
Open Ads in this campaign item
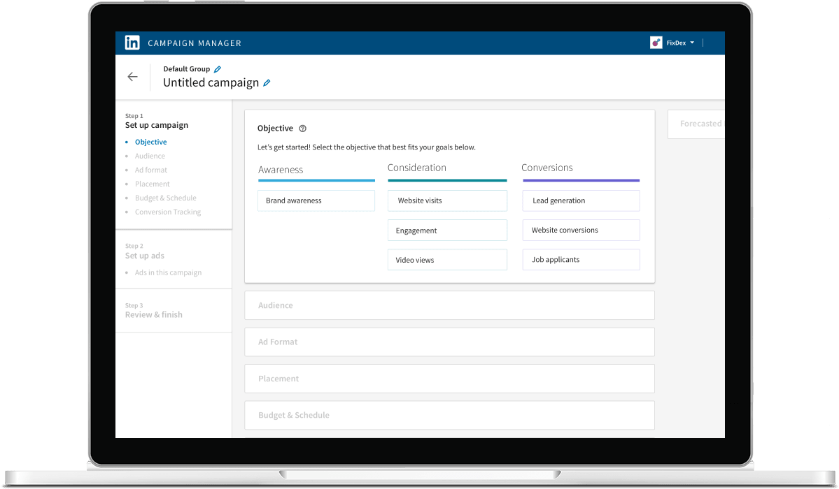[169, 272]
